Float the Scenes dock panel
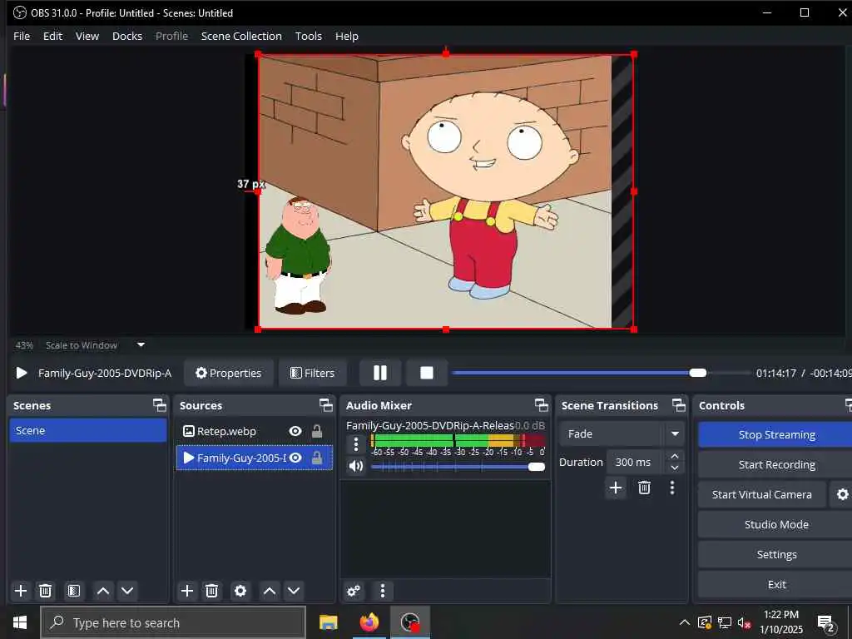Viewport: 852px width, 639px height. [x=159, y=405]
